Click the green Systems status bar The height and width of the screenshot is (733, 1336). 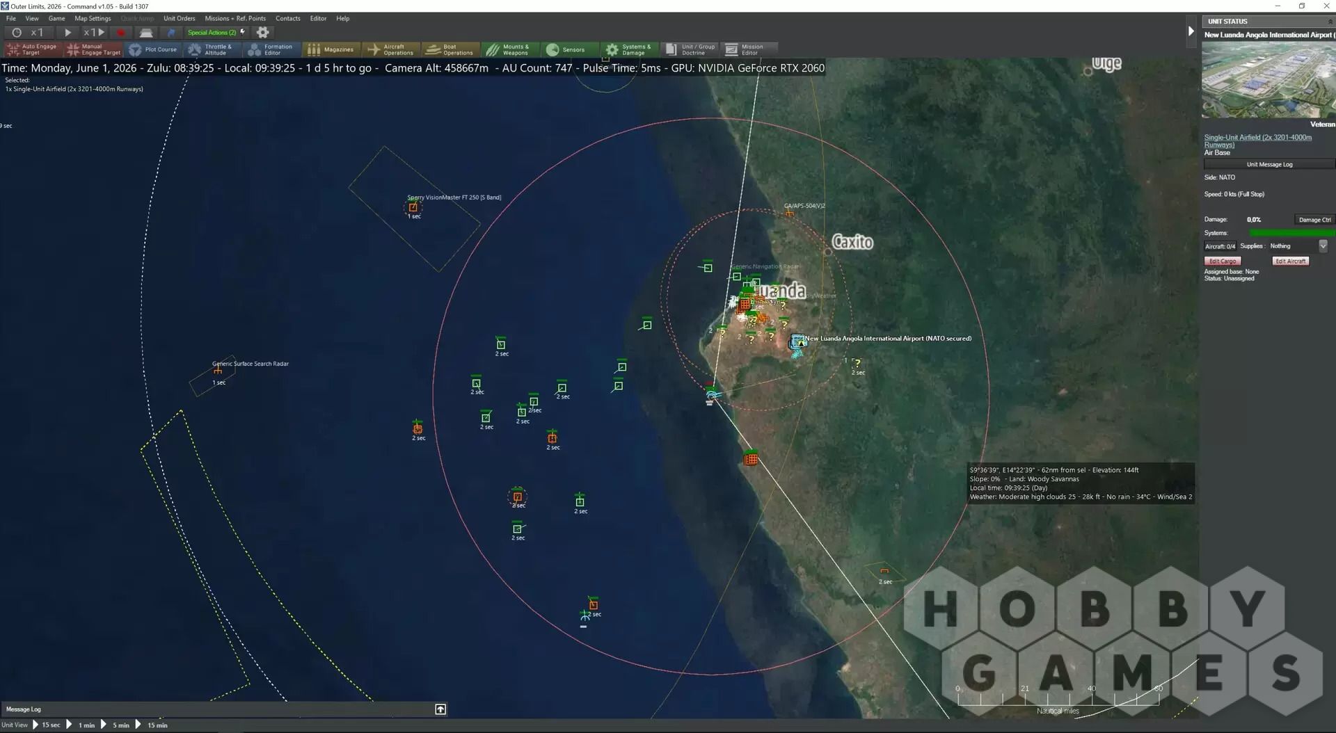coord(1292,233)
